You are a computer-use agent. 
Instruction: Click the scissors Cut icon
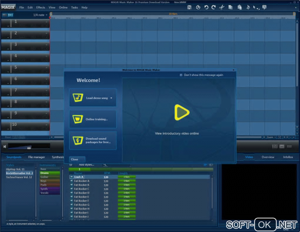pos(221,7)
